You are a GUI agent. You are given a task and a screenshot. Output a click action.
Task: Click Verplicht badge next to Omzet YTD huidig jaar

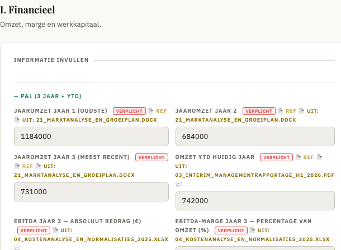coord(276,157)
